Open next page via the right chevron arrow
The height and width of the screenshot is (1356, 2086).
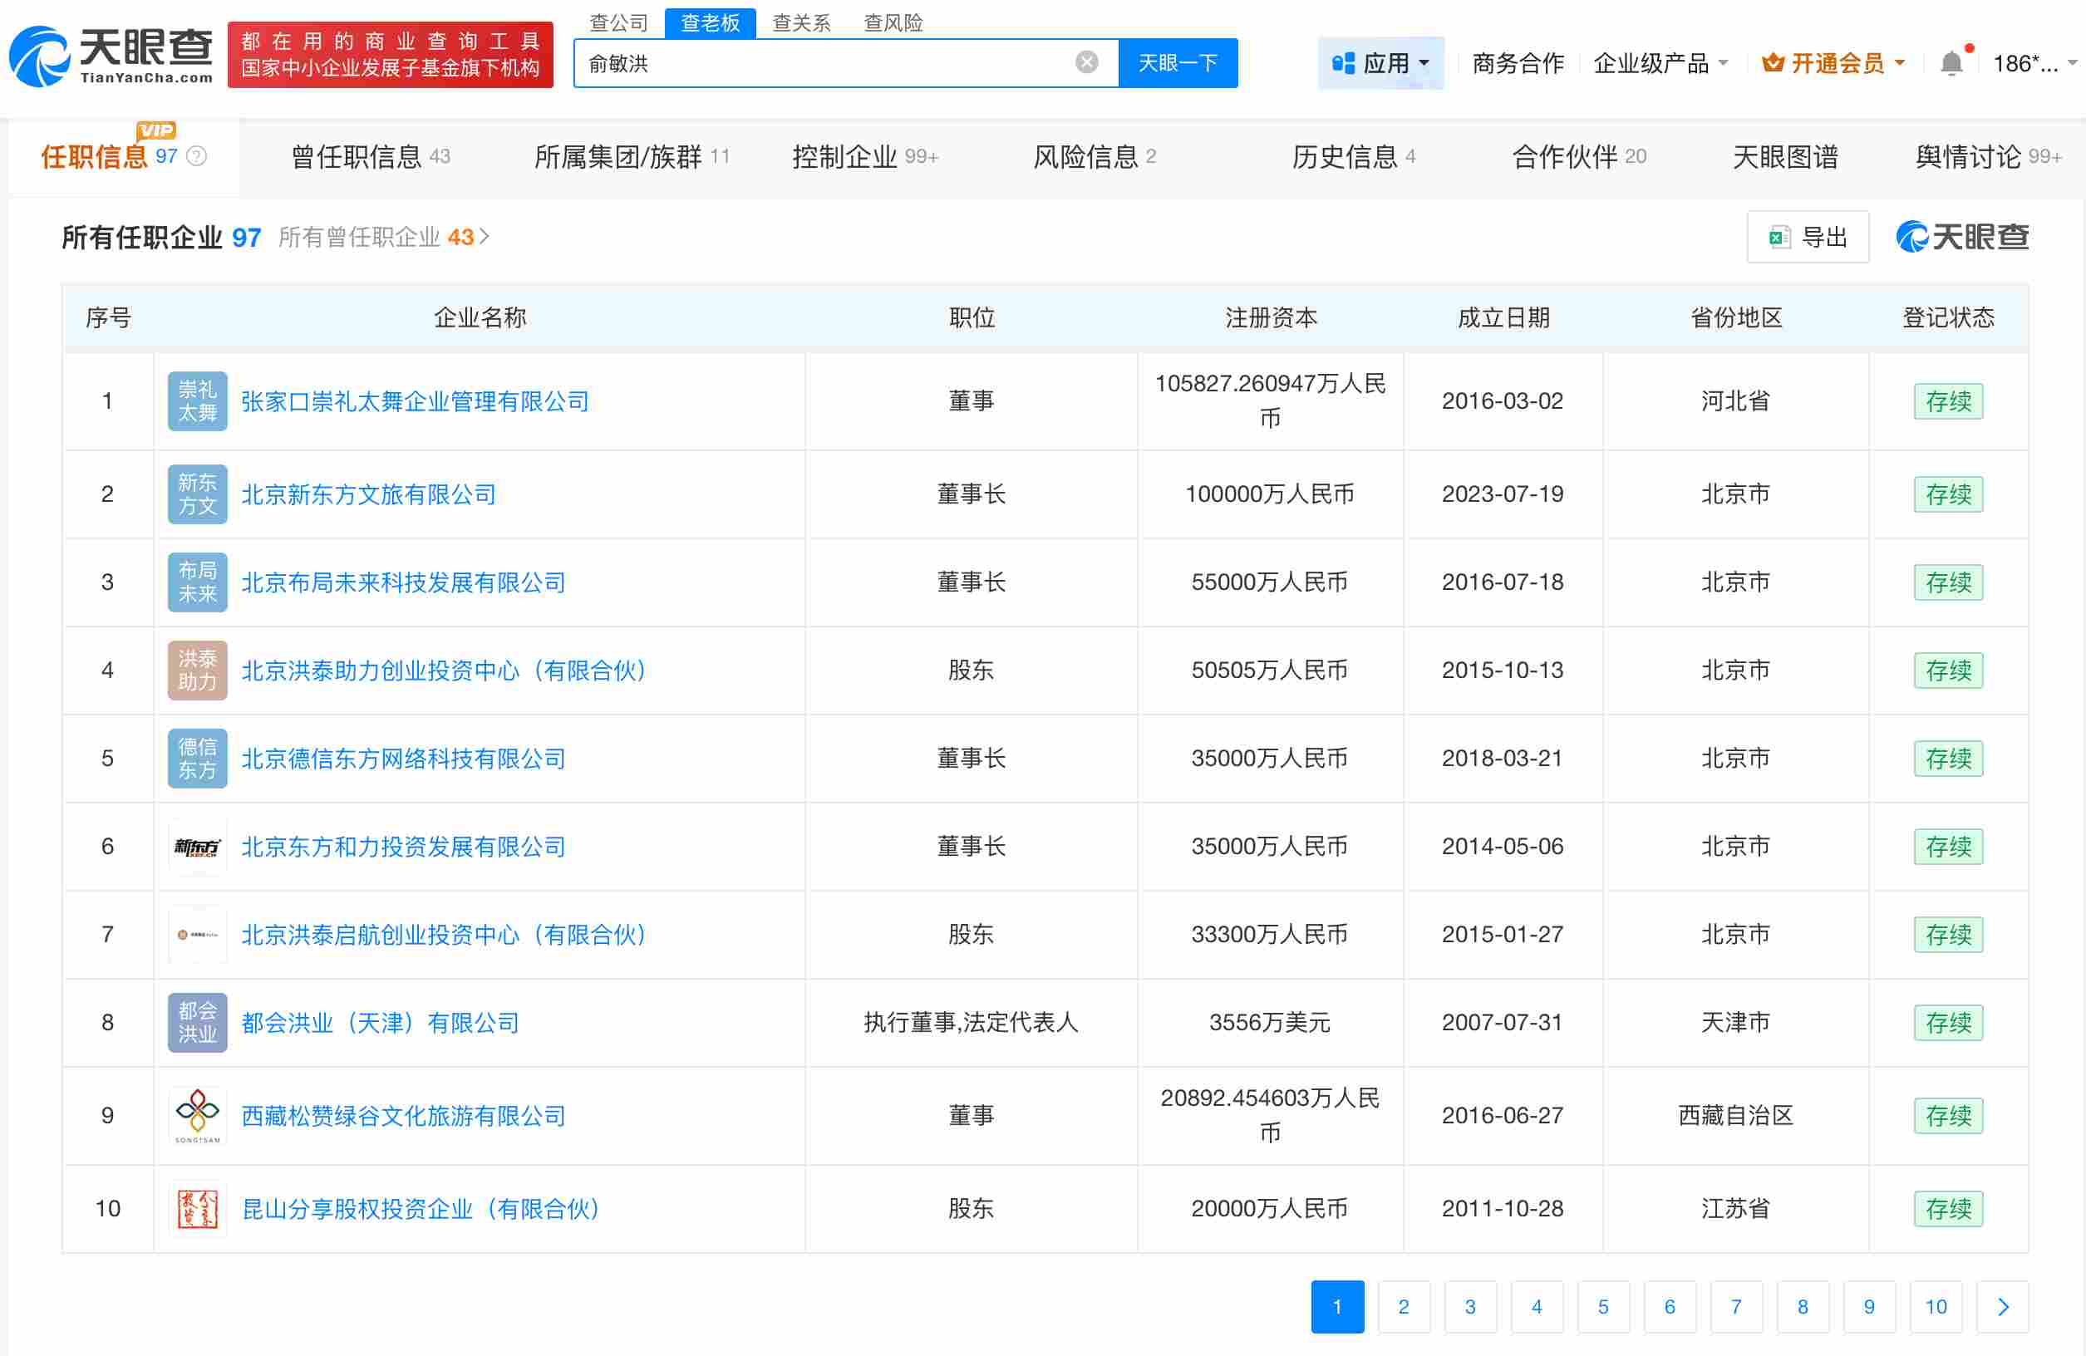(x=2003, y=1307)
